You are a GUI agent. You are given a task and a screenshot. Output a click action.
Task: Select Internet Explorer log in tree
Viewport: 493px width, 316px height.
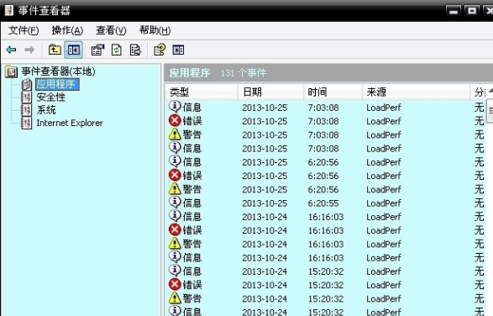click(x=70, y=123)
